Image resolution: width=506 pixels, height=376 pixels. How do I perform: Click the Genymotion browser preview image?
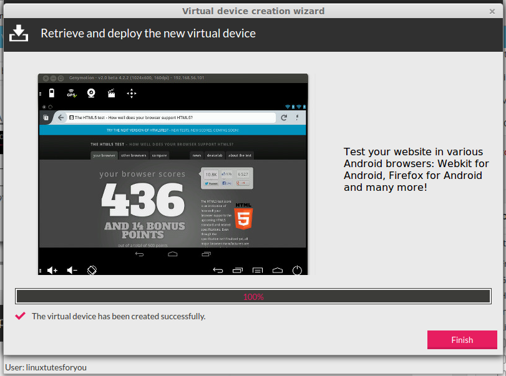tap(173, 174)
